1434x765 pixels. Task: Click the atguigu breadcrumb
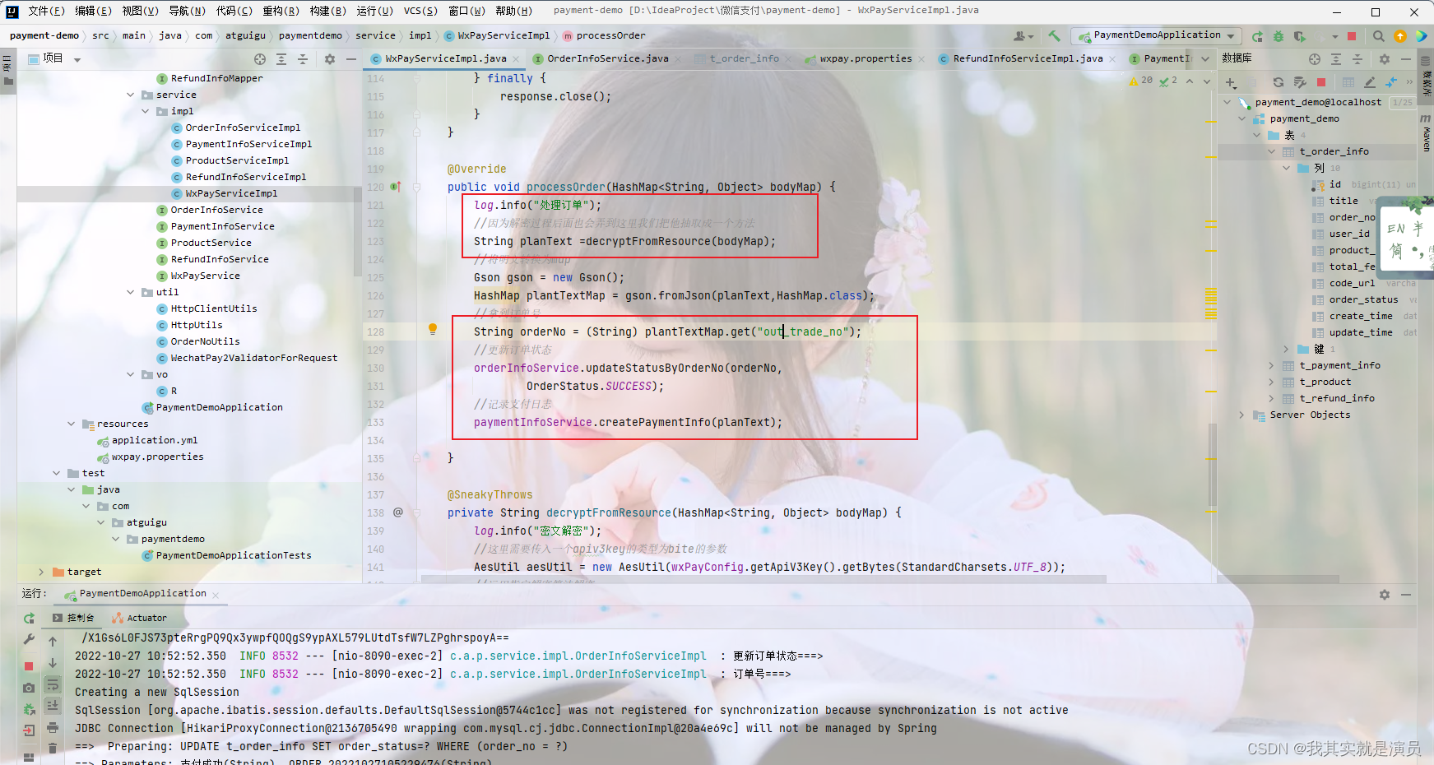coord(245,35)
